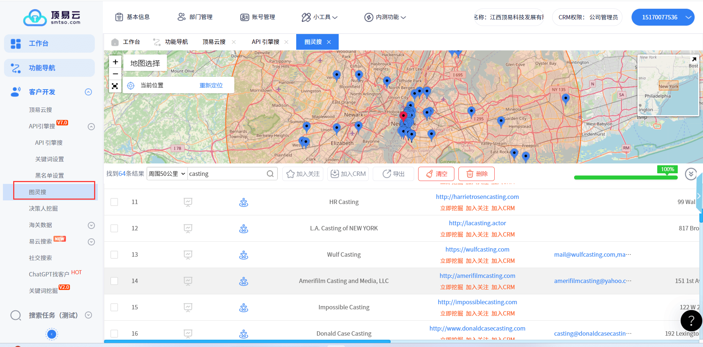This screenshot has height=347, width=703.
Task: Open the wulfcasting.com website link
Action: 477,249
